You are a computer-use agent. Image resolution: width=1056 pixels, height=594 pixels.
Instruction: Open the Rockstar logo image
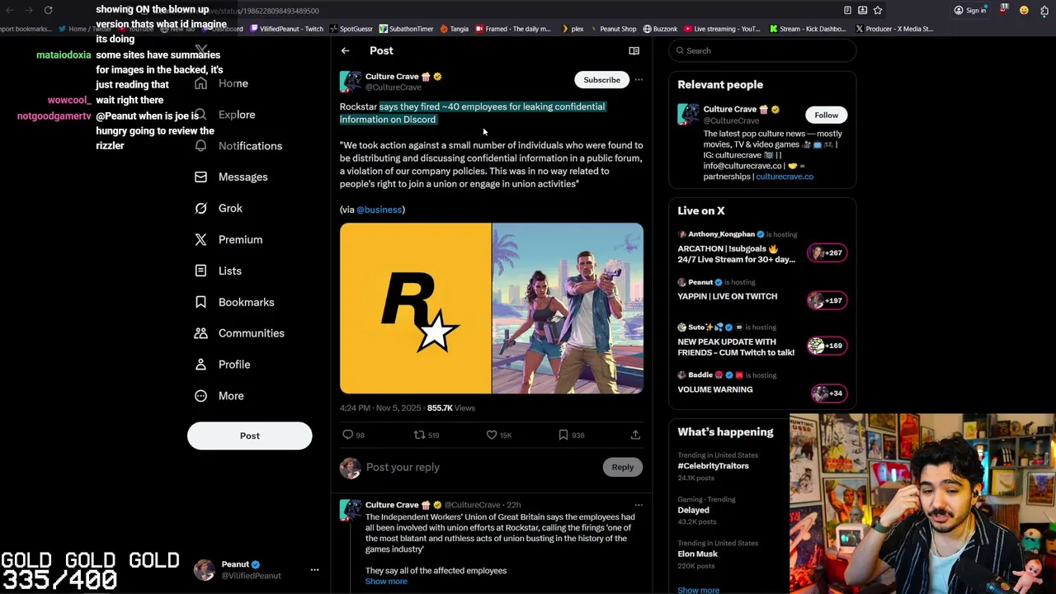click(x=415, y=309)
